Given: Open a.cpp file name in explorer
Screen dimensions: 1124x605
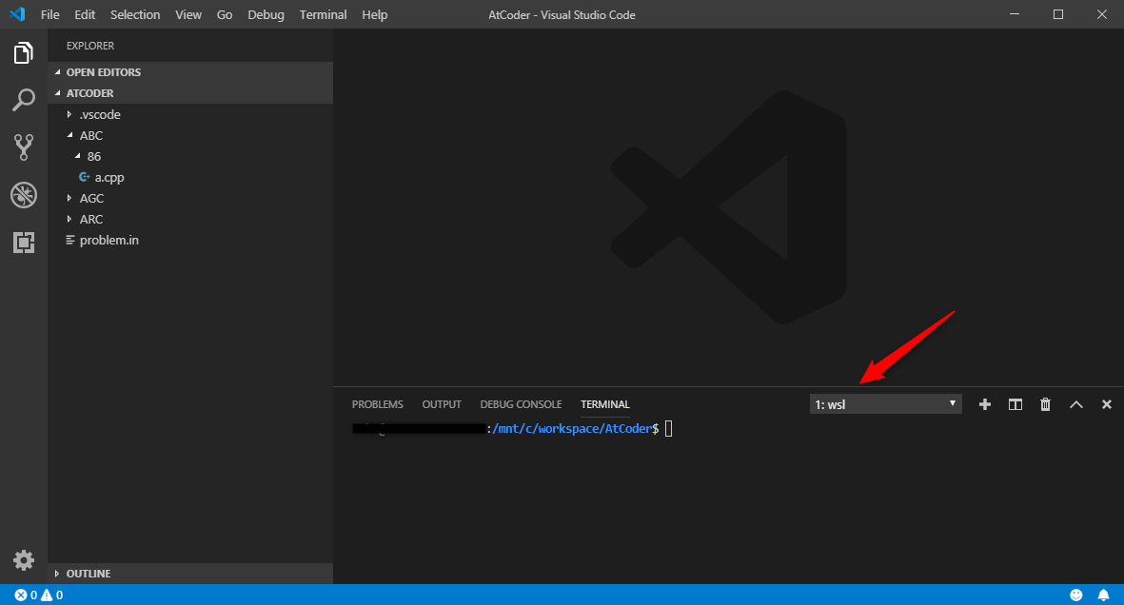Looking at the screenshot, I should point(109,177).
